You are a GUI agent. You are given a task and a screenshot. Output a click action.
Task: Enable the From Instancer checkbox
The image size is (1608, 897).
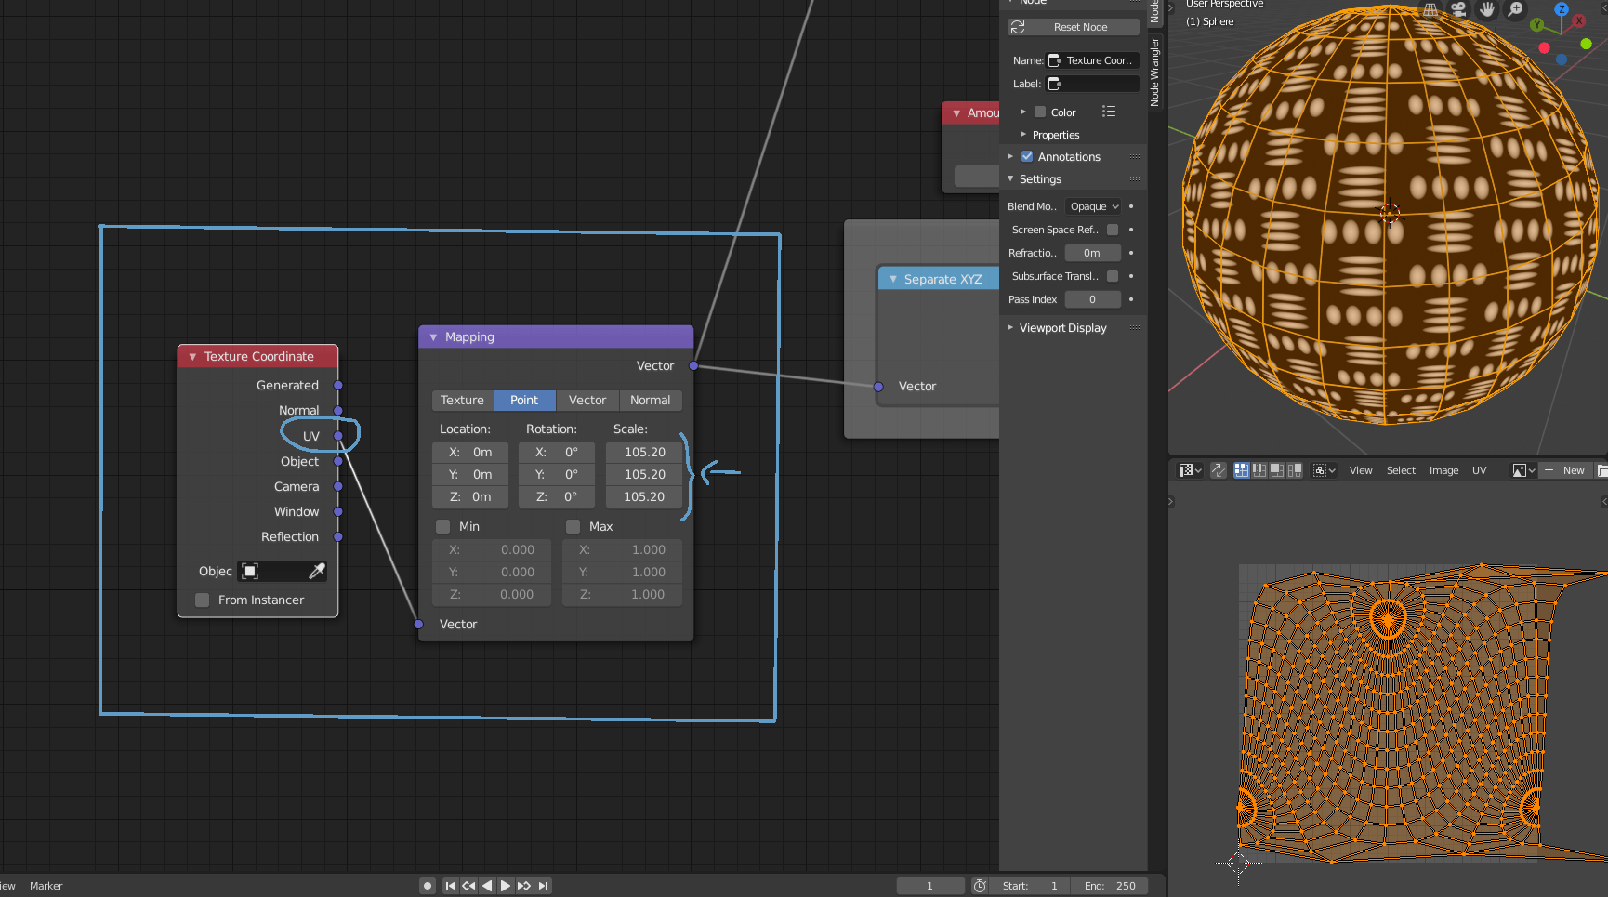(202, 600)
